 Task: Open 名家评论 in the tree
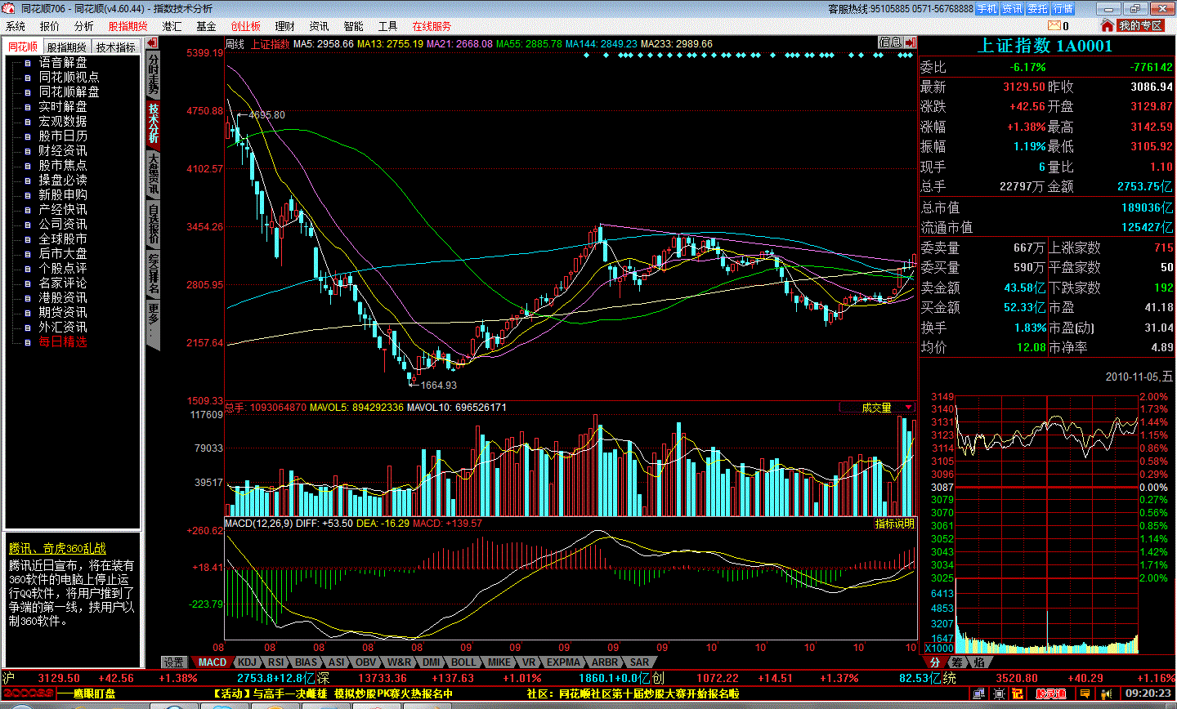coord(63,283)
